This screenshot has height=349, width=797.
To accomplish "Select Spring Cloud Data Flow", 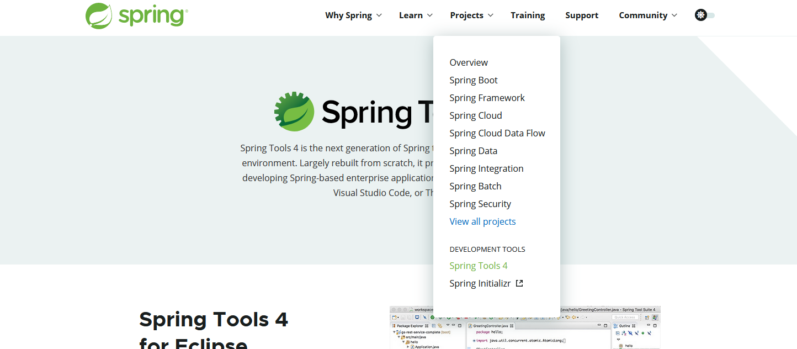I will (x=497, y=133).
